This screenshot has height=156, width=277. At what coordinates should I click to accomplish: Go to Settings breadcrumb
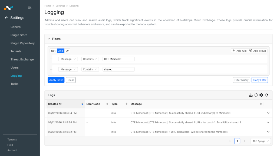(x=60, y=6)
